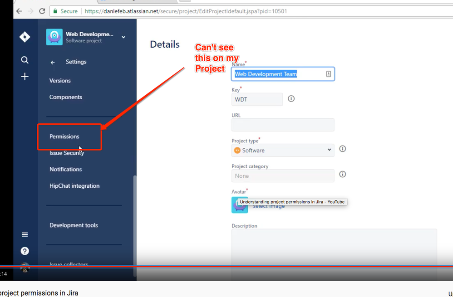Open Versions in project settings
The image size is (453, 297).
click(60, 81)
